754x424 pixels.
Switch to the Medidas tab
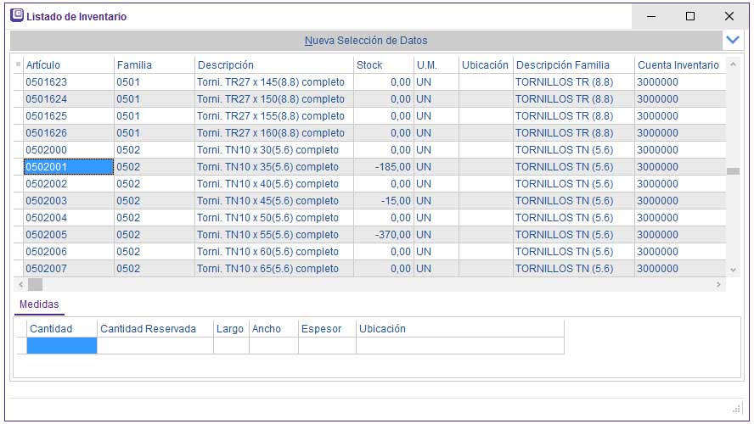click(39, 304)
